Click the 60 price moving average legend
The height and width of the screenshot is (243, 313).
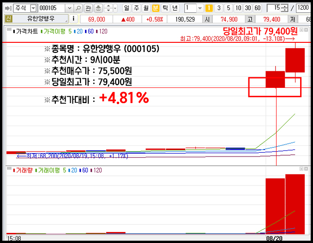tap(89, 31)
